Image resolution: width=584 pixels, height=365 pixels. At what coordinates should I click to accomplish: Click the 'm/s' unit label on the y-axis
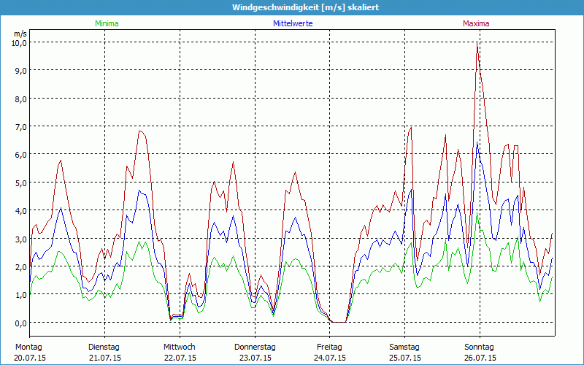click(x=20, y=34)
